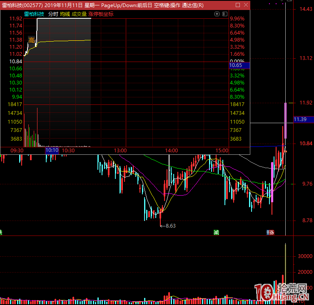Click the 11.56 price axis label

click(16, 33)
